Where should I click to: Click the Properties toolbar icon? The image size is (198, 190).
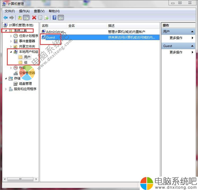pyautogui.click(x=40, y=18)
